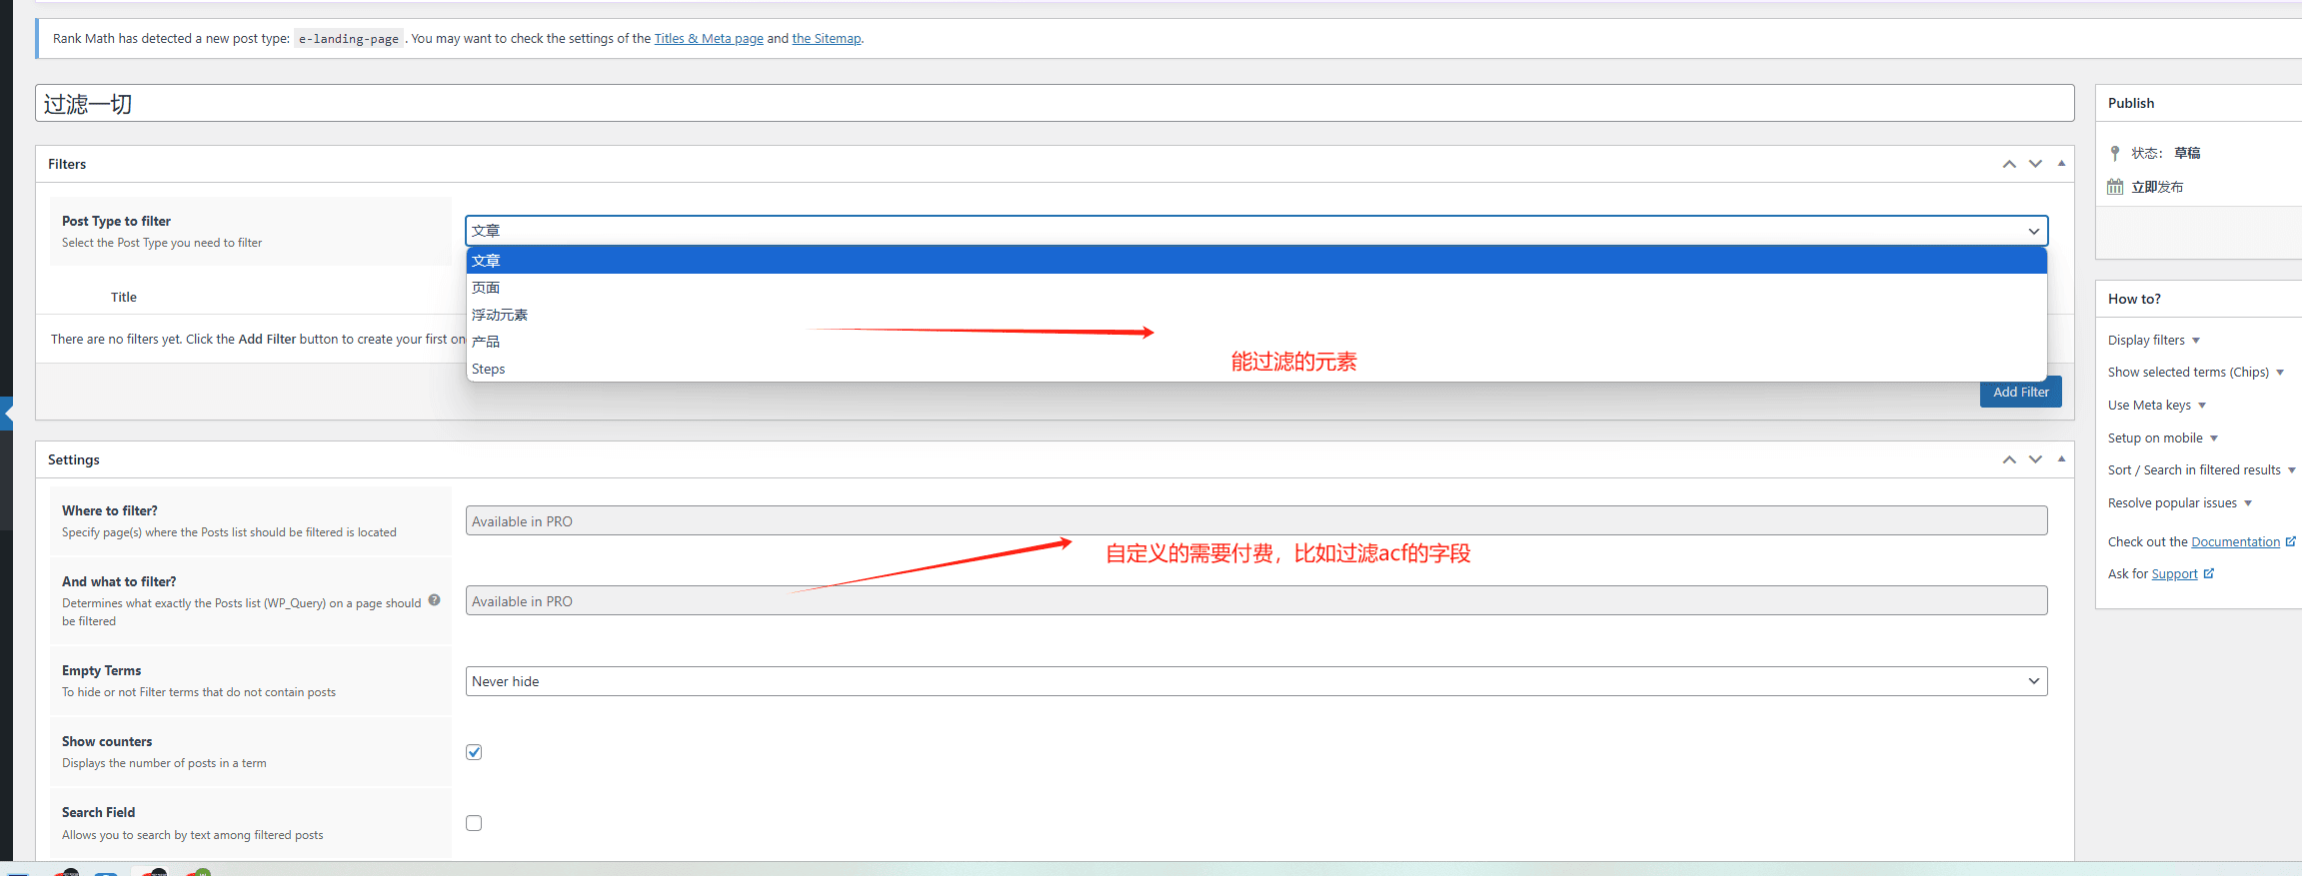Collapse the Settings panel toggle triangle
This screenshot has height=876, width=2302.
coord(2061,458)
